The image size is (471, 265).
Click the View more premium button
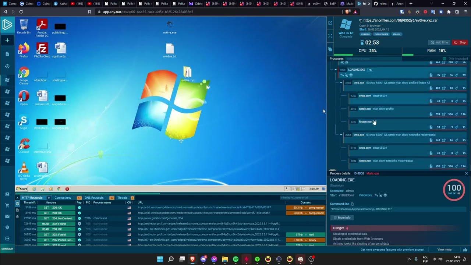(x=444, y=250)
